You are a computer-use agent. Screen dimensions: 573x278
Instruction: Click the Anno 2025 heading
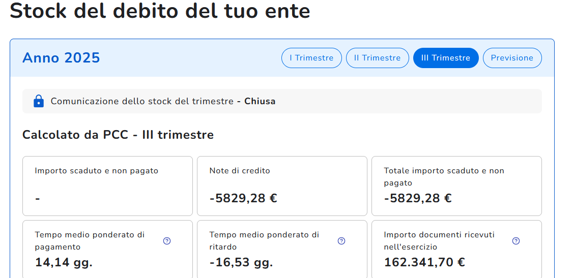(x=61, y=58)
